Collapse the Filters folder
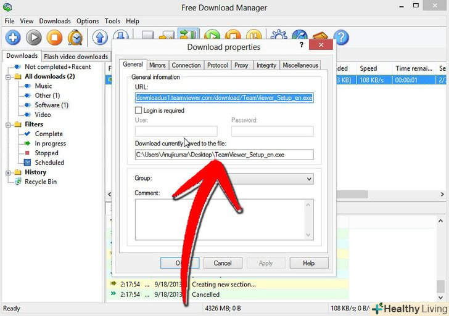Image resolution: width=449 pixels, height=316 pixels. (x=8, y=124)
